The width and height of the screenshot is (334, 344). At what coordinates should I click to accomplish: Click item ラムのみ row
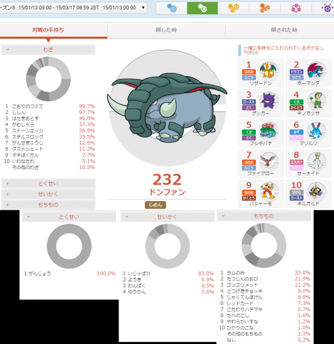coord(265,273)
